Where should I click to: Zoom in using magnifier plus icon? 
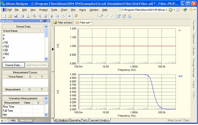coord(34,16)
